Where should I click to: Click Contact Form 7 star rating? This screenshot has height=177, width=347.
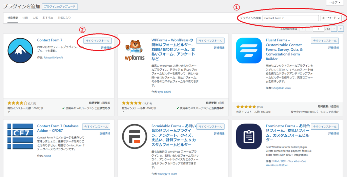[18, 103]
